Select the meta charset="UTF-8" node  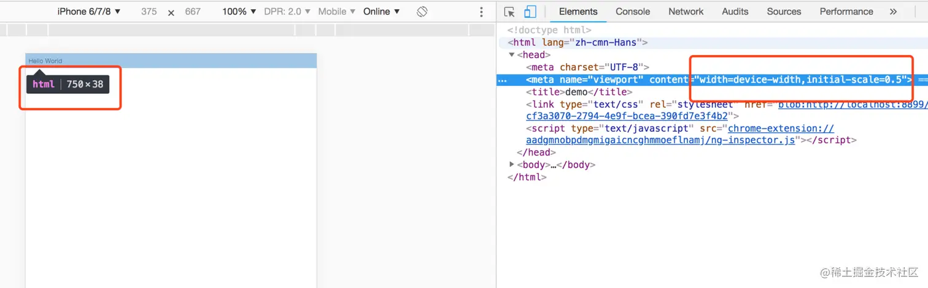click(x=587, y=67)
